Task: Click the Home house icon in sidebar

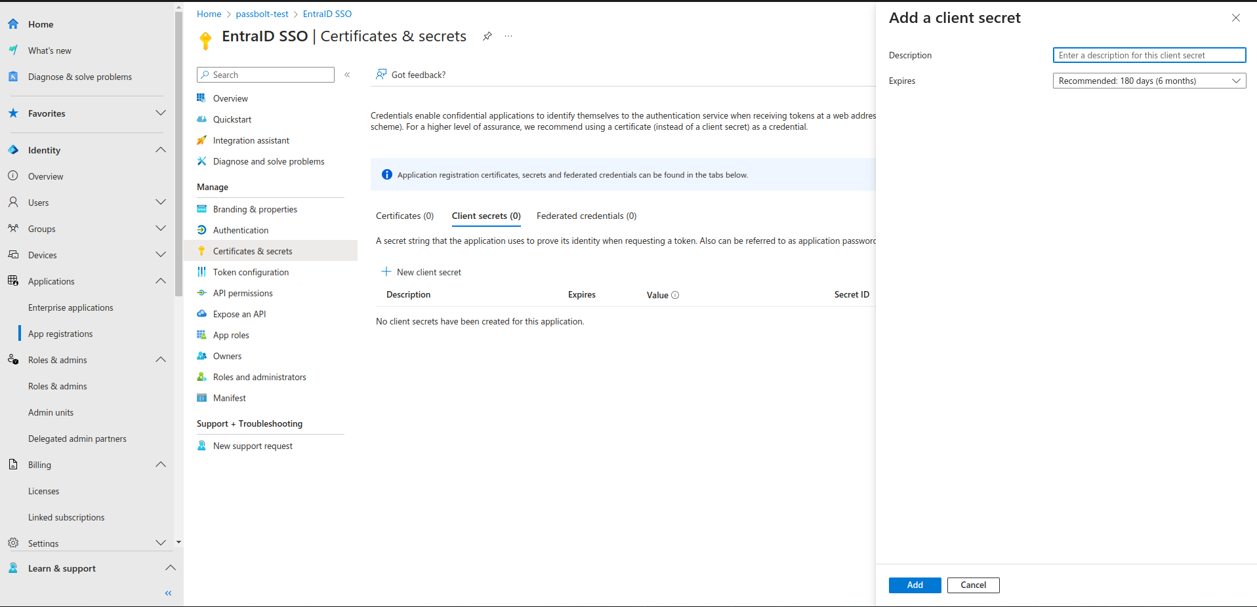Action: click(13, 24)
